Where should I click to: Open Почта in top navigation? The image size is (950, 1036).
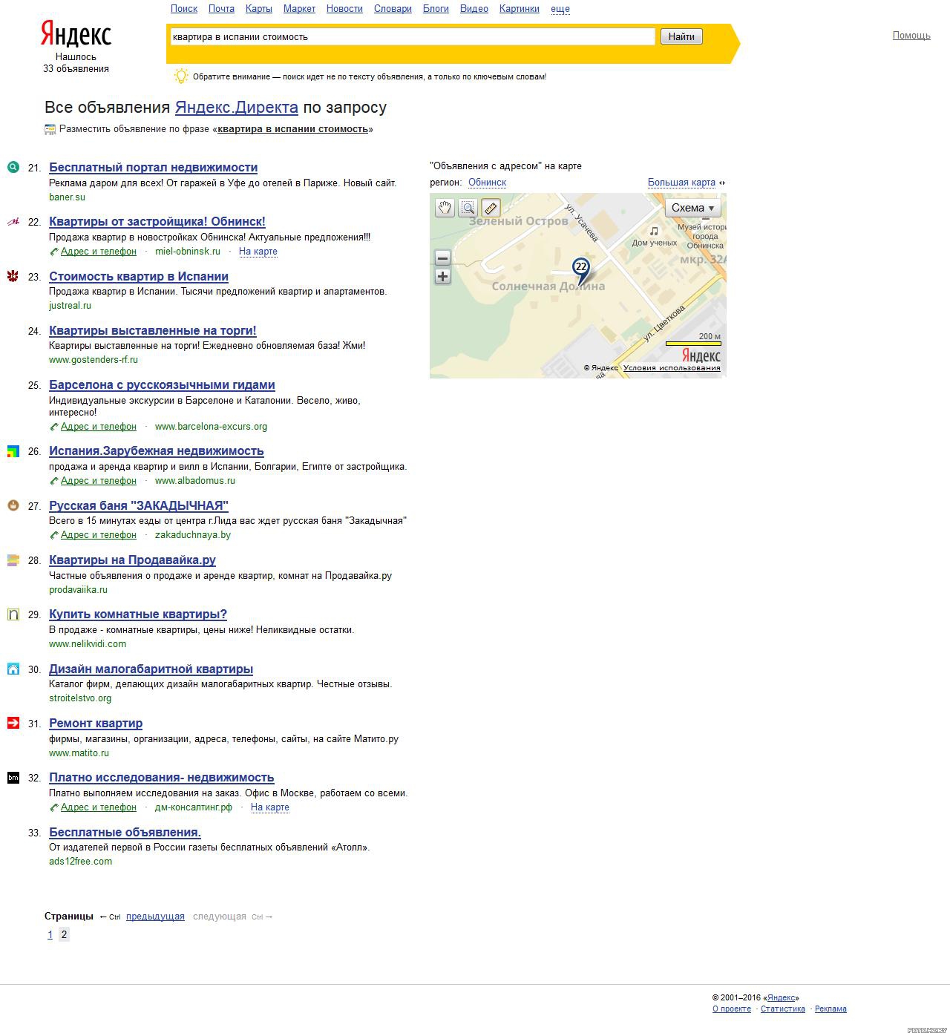(221, 9)
